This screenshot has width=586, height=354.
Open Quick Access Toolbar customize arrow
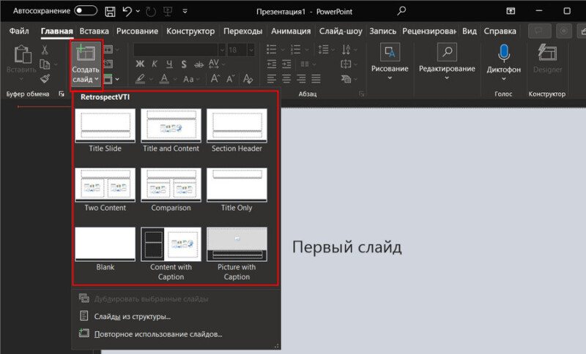185,12
